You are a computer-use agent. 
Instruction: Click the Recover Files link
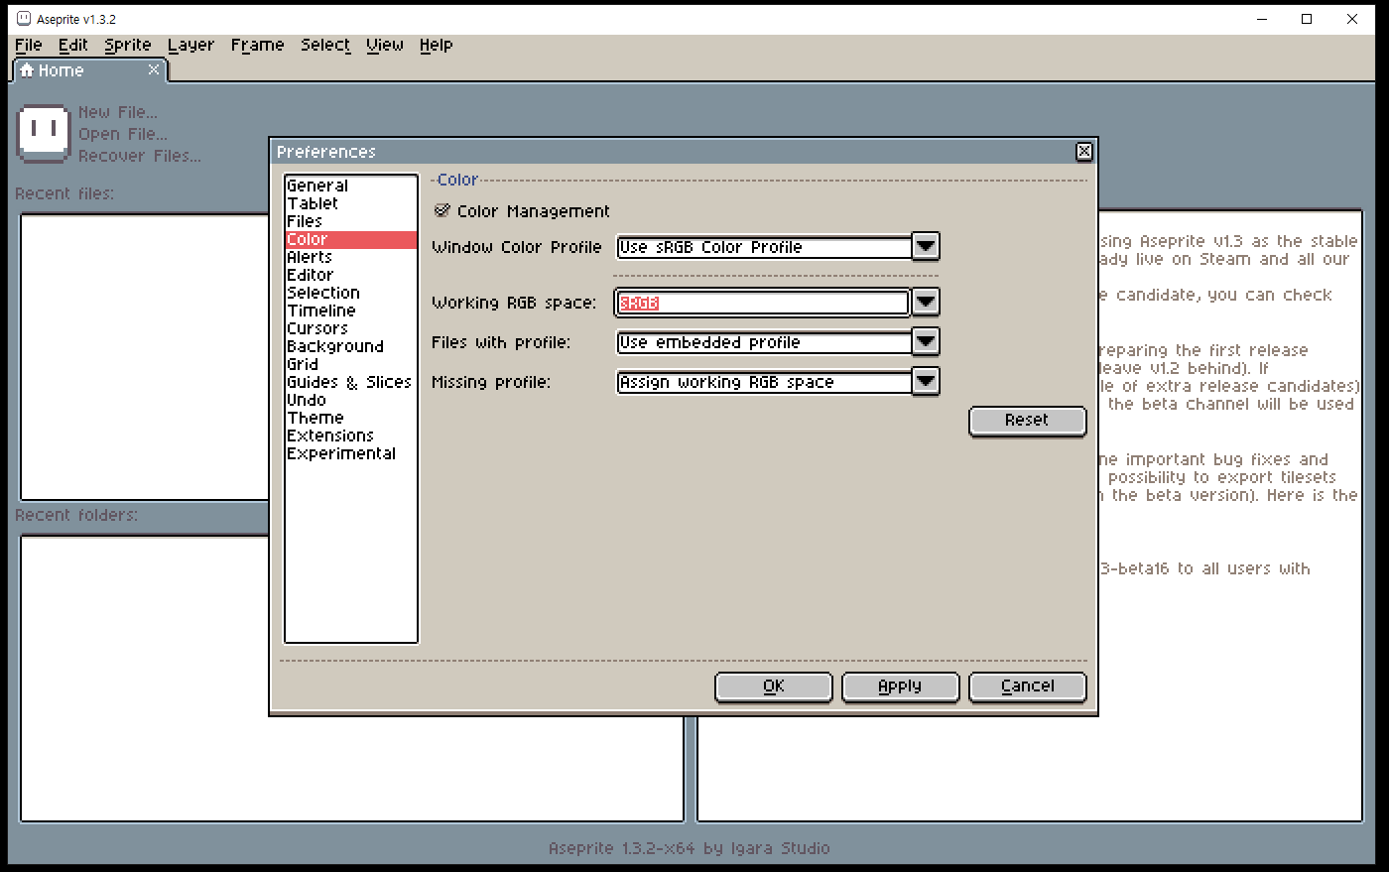click(140, 156)
